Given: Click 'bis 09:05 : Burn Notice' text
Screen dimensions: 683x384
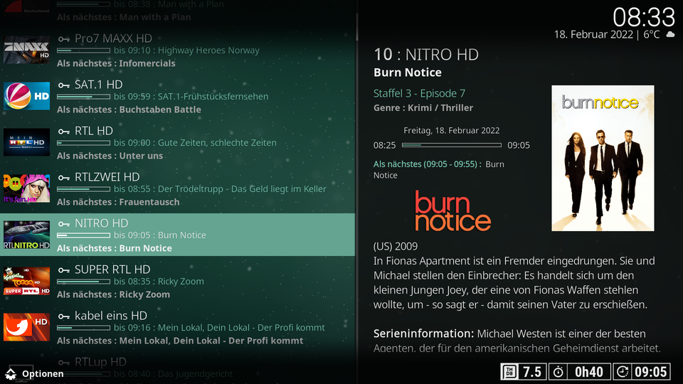Looking at the screenshot, I should (x=160, y=235).
